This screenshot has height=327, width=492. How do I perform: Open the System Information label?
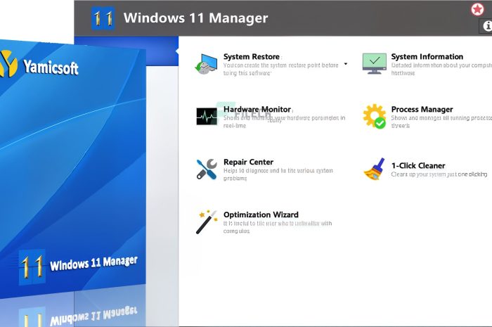427,57
